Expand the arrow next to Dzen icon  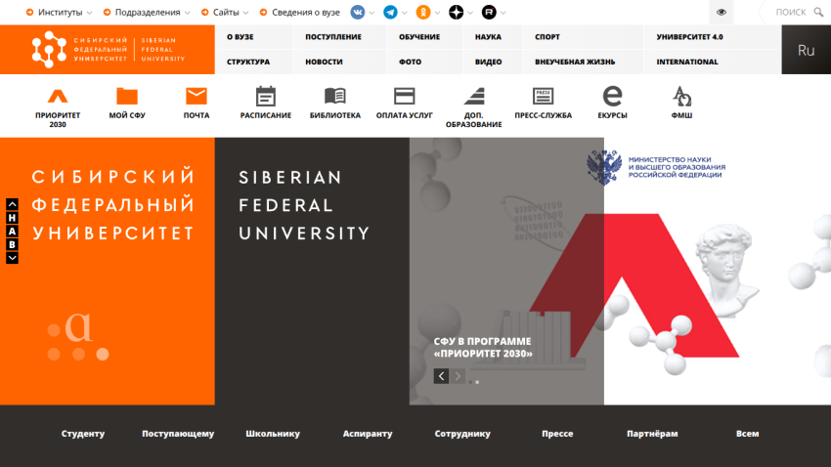pyautogui.click(x=470, y=13)
